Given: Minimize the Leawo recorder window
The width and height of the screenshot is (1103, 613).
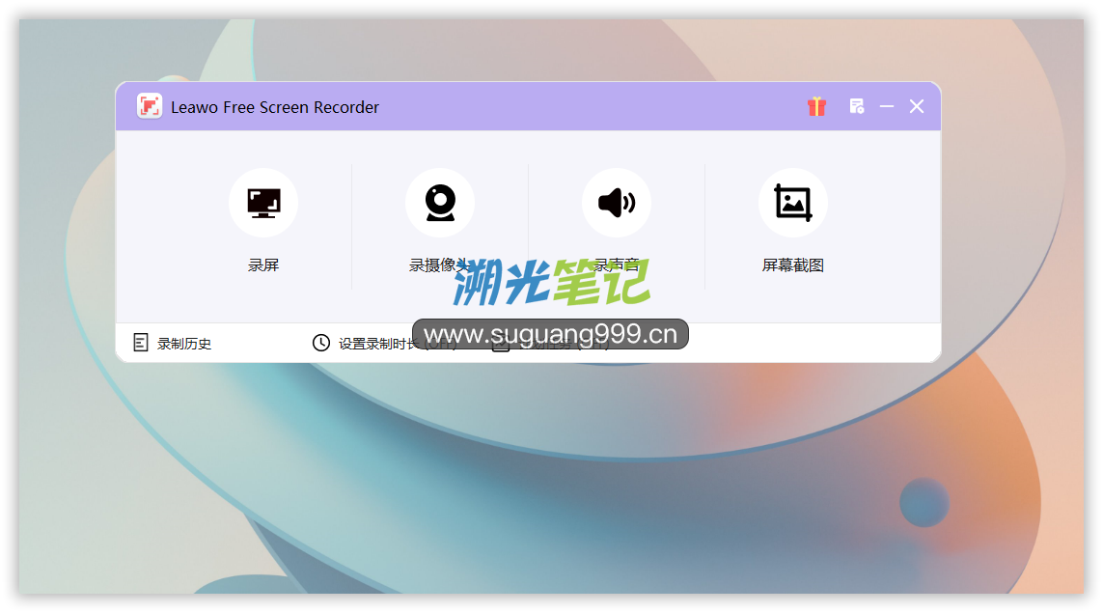Looking at the screenshot, I should 886,106.
